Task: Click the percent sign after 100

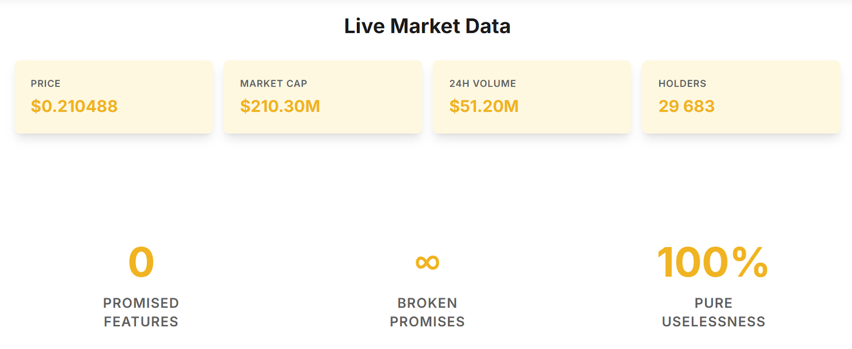Action: pos(750,262)
